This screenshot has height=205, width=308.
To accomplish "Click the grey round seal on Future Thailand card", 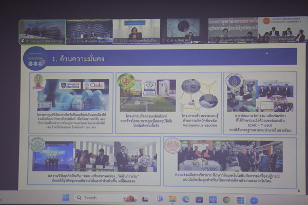I will [x=37, y=145].
